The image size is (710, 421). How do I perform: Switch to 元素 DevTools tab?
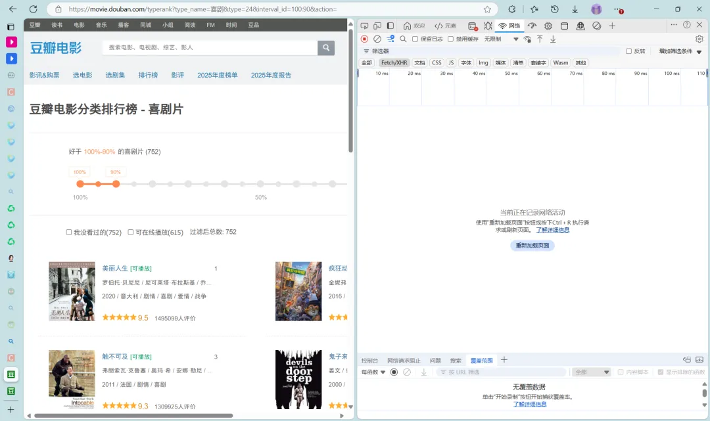(x=446, y=26)
